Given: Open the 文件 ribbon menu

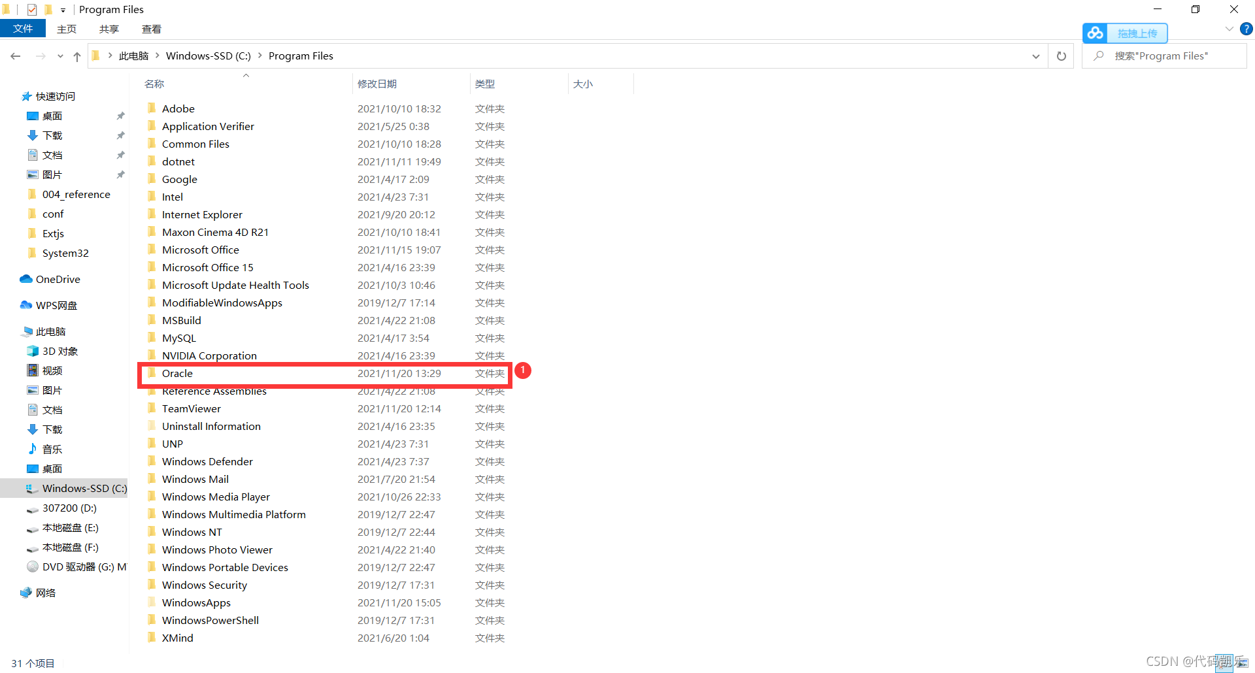Looking at the screenshot, I should tap(23, 29).
